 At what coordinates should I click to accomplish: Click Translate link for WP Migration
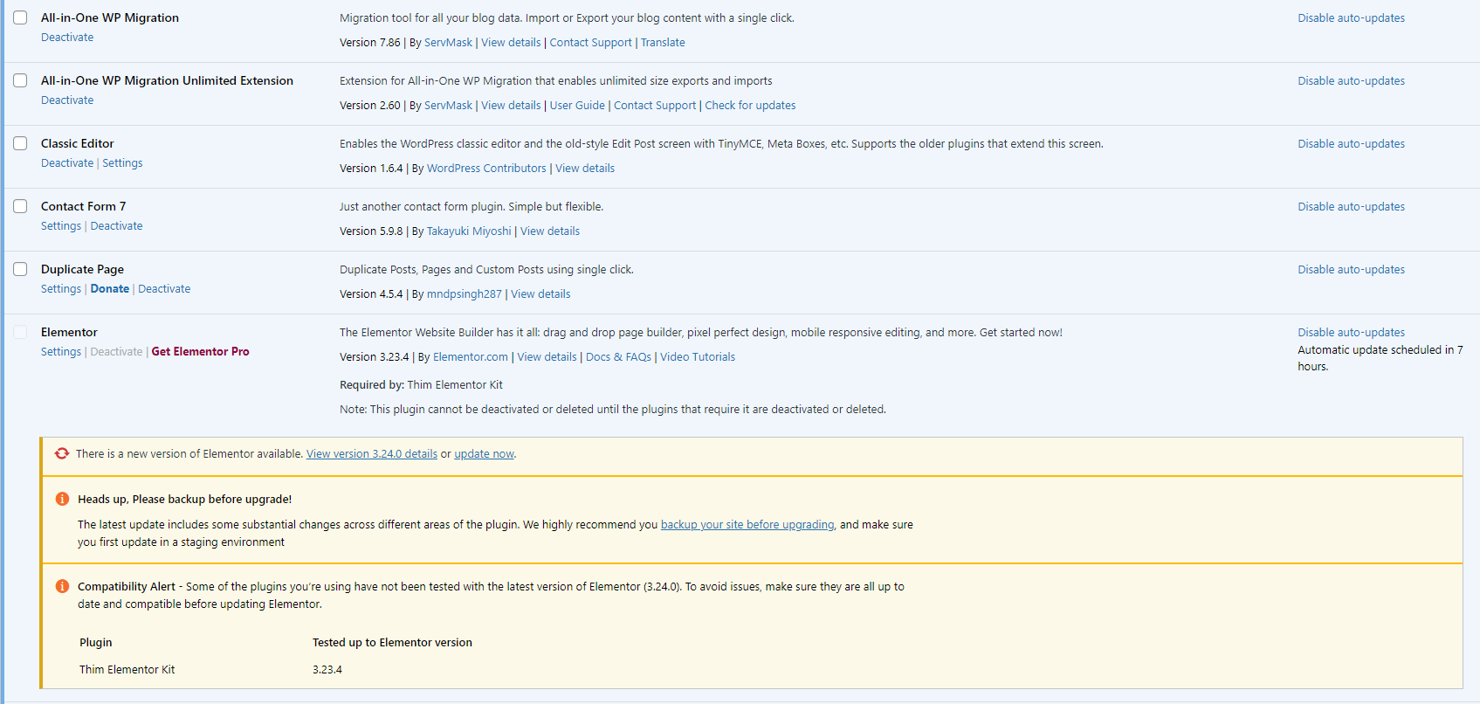coord(663,43)
